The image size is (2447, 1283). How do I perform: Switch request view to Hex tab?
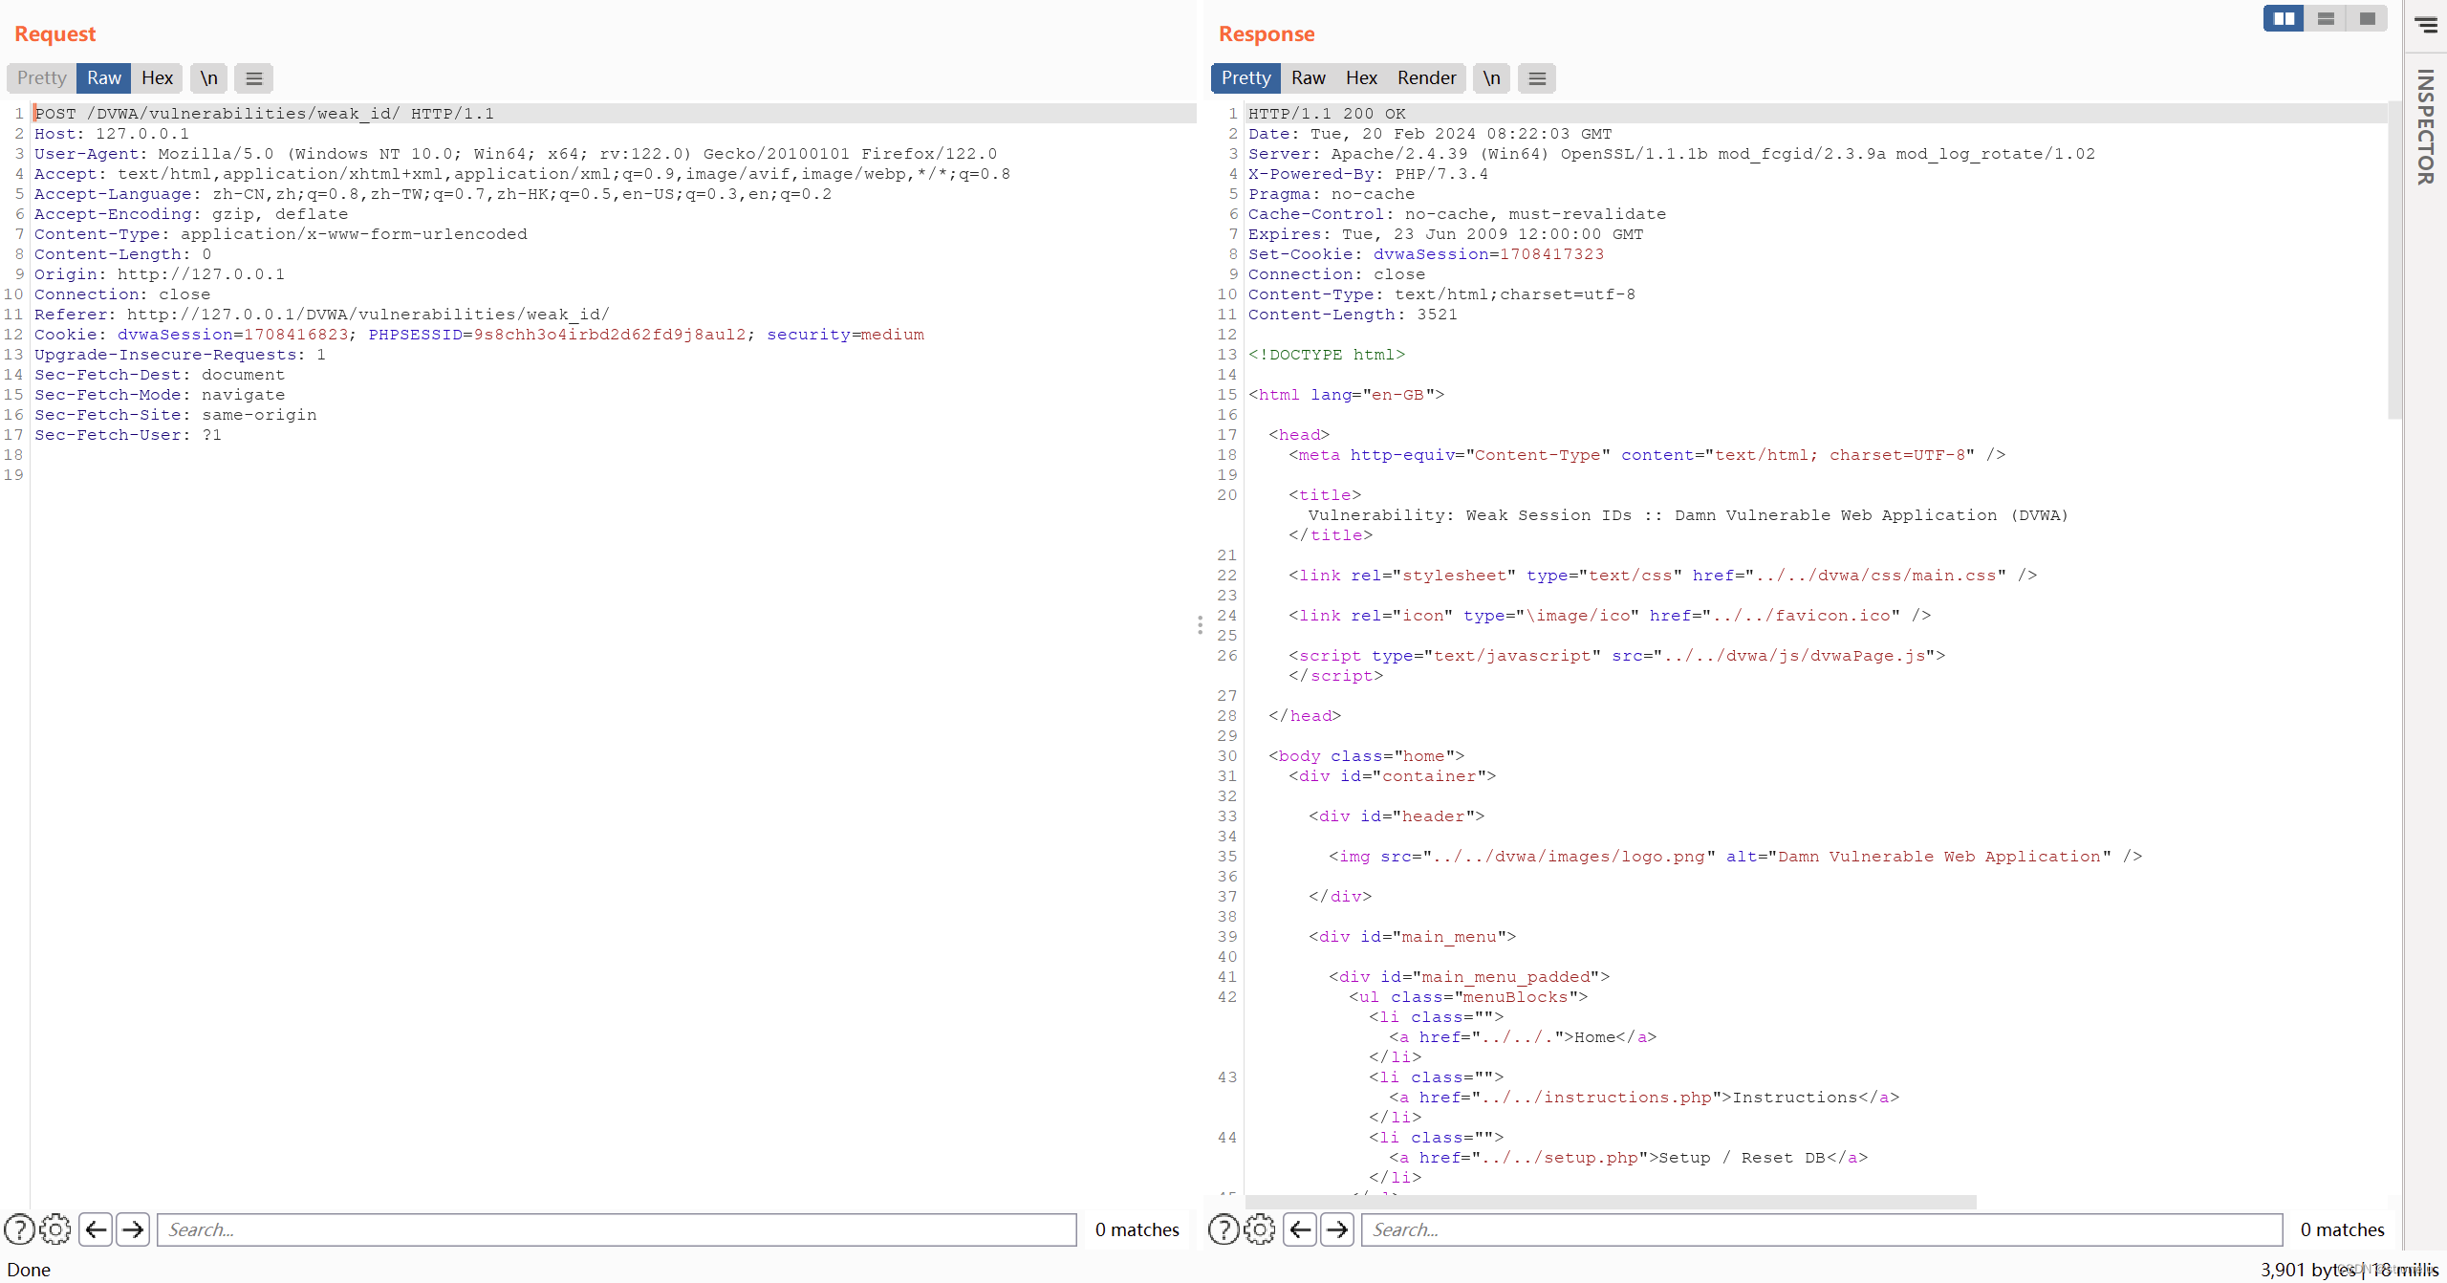pyautogui.click(x=157, y=78)
